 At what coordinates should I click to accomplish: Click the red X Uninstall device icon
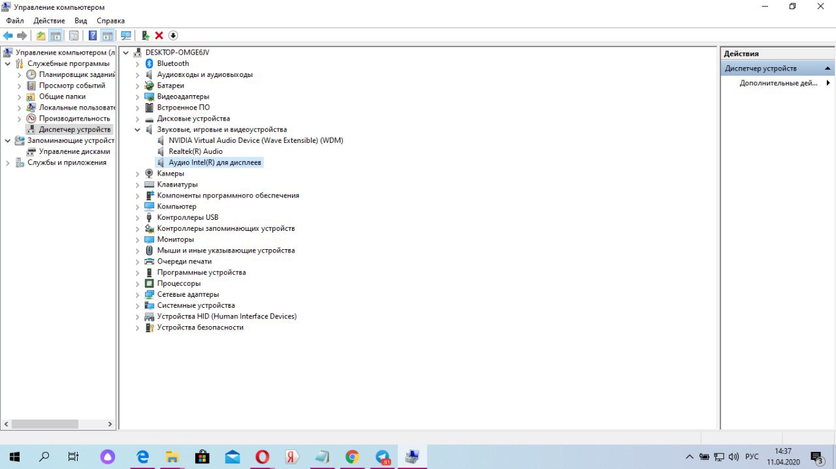tap(159, 35)
